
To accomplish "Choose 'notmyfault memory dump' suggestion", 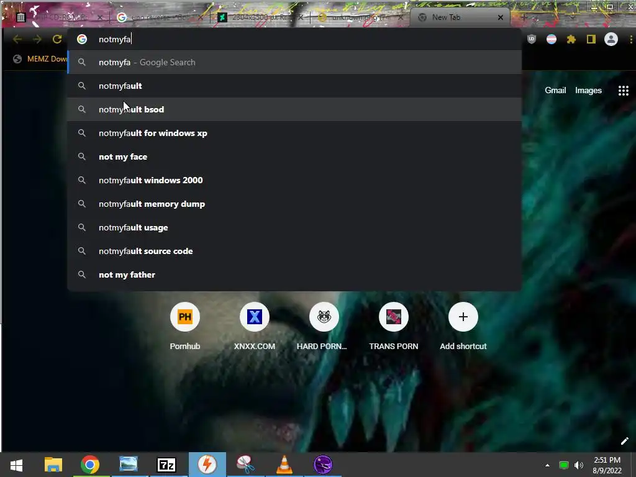I will 294,204.
